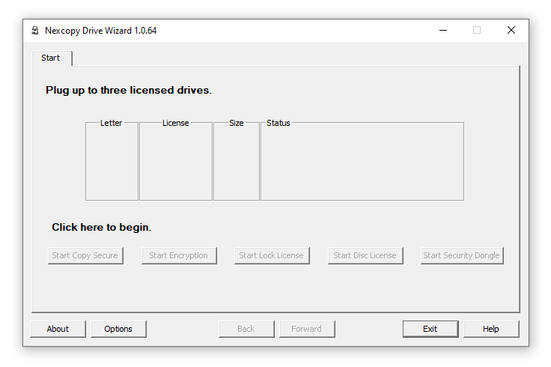Minimize the Nexcopy Drive Wizard window

(x=442, y=31)
